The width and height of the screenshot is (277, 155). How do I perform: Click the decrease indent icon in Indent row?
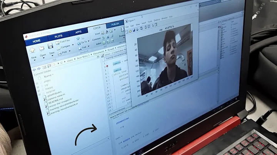pyautogui.click(x=112, y=41)
